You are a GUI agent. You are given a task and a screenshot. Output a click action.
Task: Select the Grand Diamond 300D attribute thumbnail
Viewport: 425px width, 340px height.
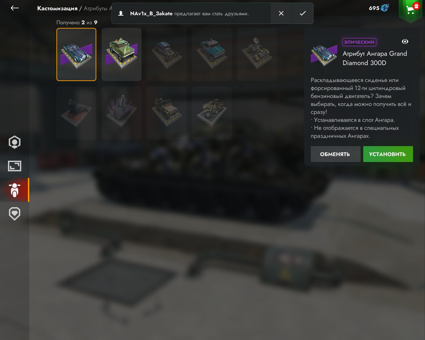pos(76,54)
